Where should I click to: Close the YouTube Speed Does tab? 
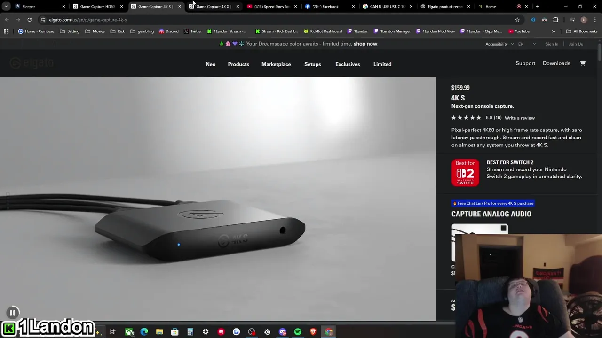(295, 7)
